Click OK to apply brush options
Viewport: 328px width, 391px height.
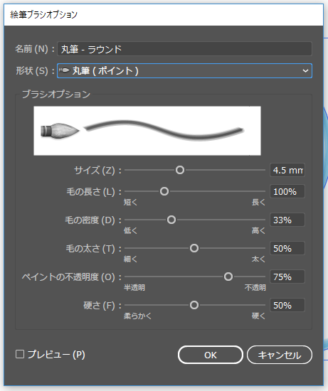point(211,355)
